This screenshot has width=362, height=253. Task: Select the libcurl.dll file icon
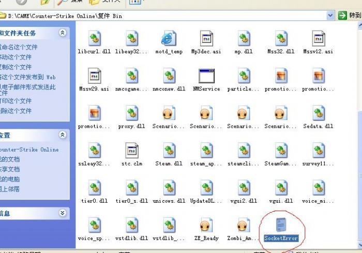click(95, 38)
